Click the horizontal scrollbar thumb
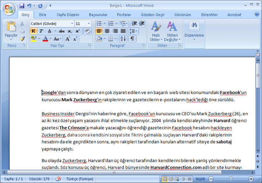Screen dimensions: 262x183 (114, 173)
